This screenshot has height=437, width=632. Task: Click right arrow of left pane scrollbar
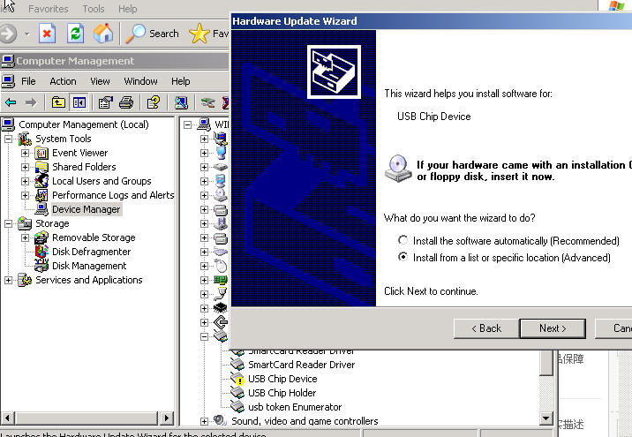pyautogui.click(x=167, y=418)
